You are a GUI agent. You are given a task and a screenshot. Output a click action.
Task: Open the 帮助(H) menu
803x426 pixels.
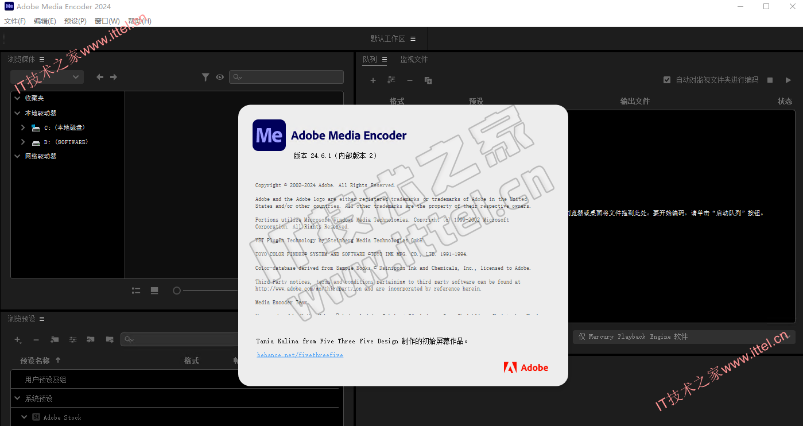pyautogui.click(x=139, y=21)
